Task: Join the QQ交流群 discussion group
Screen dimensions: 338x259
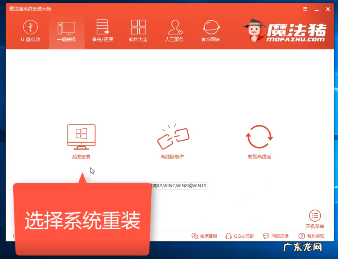Action: 239,236
